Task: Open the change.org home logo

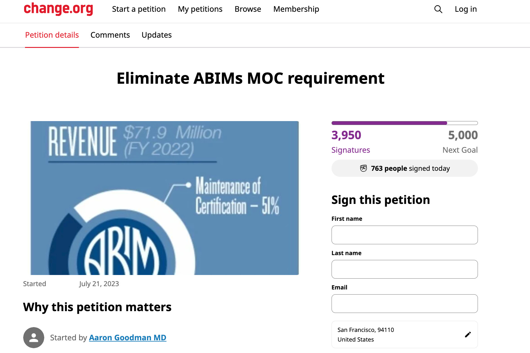Action: (x=58, y=9)
